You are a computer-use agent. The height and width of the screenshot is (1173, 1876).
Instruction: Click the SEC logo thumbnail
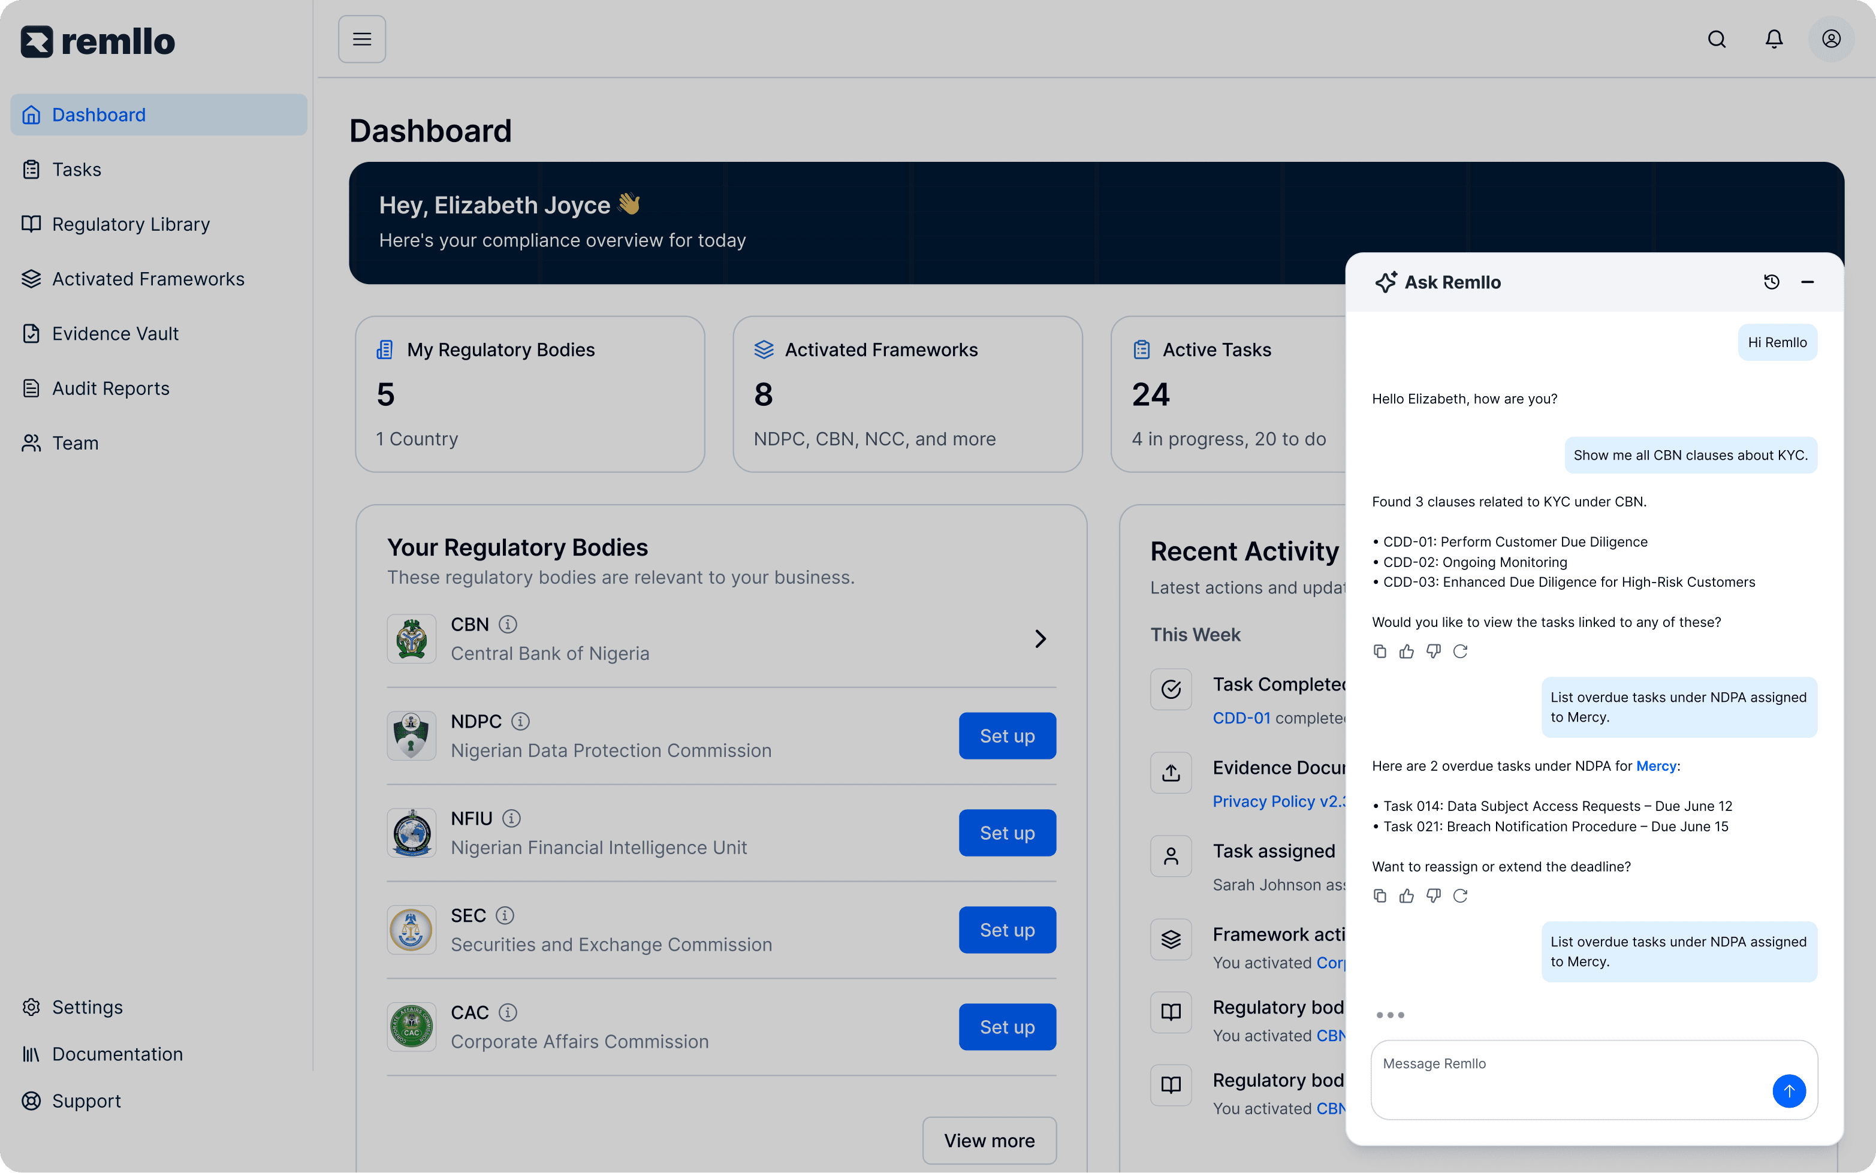coord(412,930)
